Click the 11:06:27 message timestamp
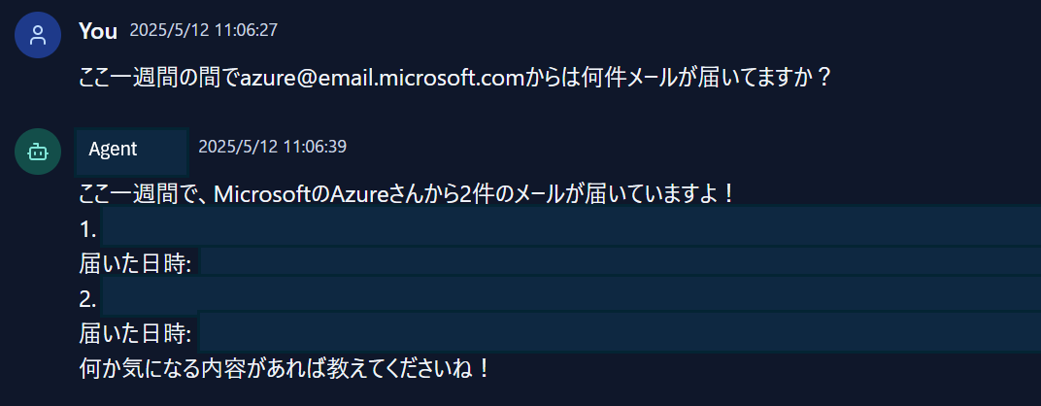The image size is (1041, 406). point(204,30)
